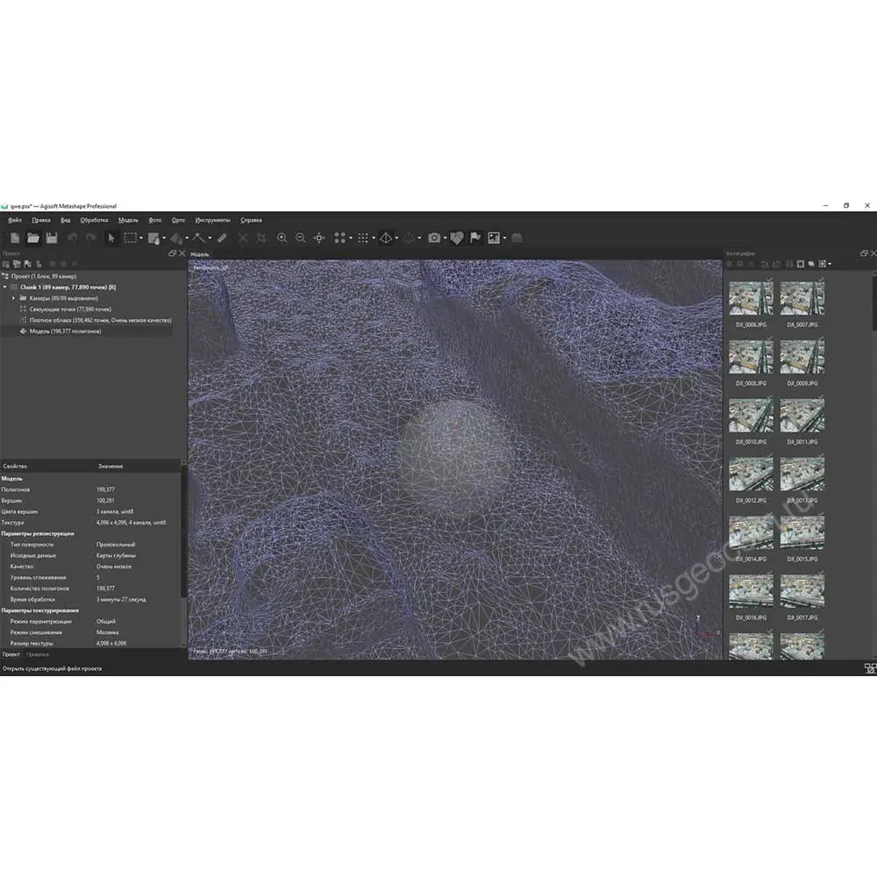The height and width of the screenshot is (877, 877).
Task: Click the Reset view icon
Action: pos(319,238)
